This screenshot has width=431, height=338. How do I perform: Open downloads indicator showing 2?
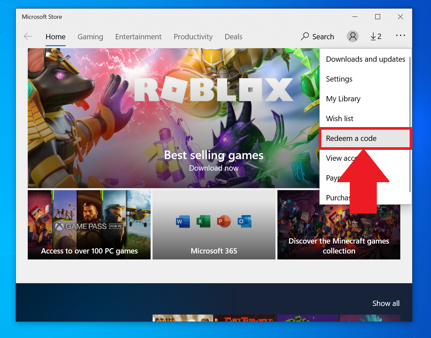coord(376,36)
